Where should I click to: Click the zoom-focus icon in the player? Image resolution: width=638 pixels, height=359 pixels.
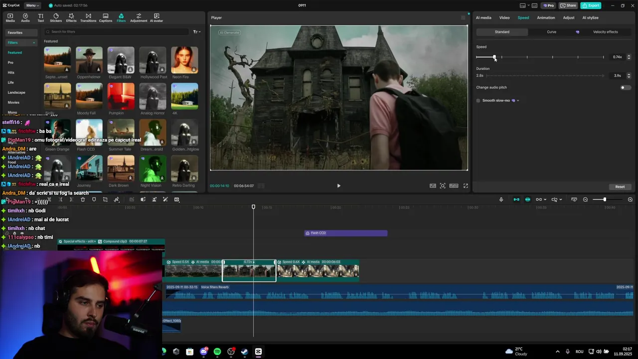point(443,186)
